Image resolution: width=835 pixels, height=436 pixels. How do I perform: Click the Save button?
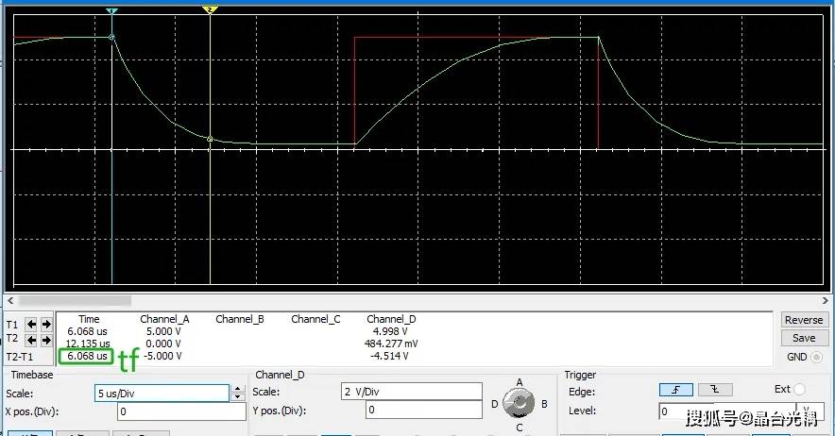[x=804, y=338]
